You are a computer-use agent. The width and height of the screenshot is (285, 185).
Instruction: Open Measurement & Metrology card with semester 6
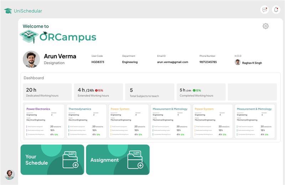coord(255,121)
